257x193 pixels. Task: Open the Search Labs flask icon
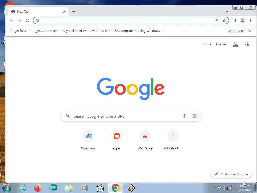pos(235,44)
